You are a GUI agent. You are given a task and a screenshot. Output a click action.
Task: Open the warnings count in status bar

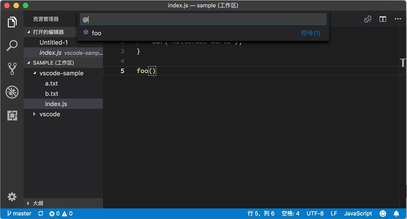tap(67, 214)
